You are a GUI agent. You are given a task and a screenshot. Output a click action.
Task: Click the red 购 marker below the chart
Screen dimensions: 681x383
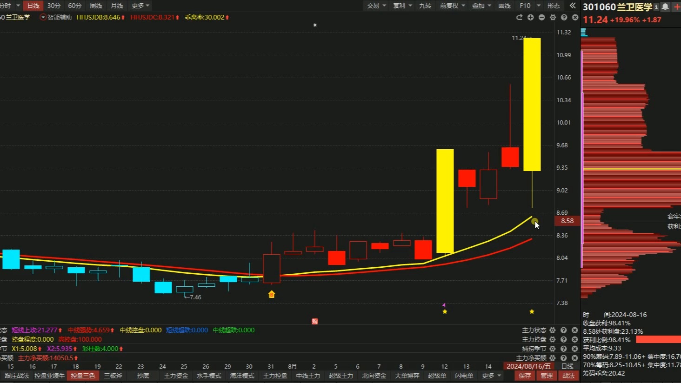[315, 321]
